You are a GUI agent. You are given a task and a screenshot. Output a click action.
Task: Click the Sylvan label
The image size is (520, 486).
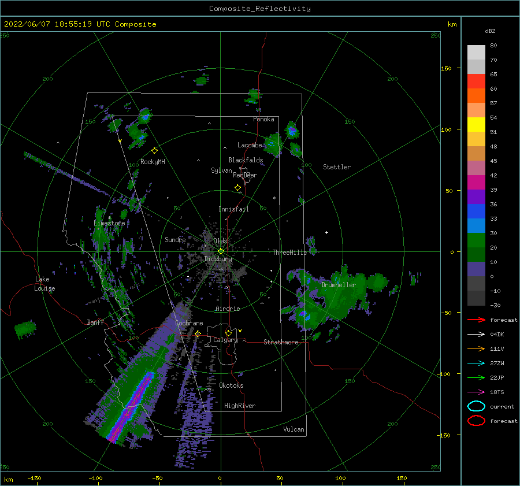tap(221, 170)
